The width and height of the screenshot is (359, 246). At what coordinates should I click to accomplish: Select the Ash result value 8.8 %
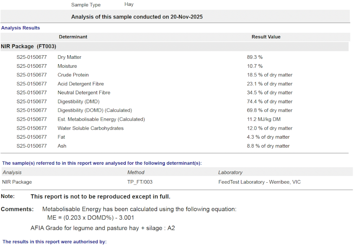point(268,146)
